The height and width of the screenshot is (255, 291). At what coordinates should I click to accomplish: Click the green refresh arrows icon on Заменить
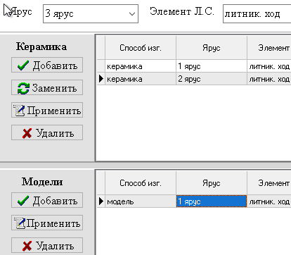click(23, 88)
